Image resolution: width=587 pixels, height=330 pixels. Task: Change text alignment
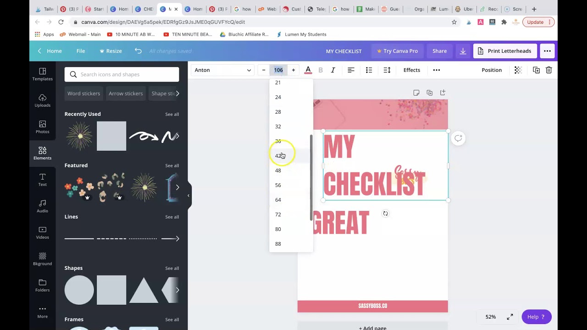click(351, 70)
